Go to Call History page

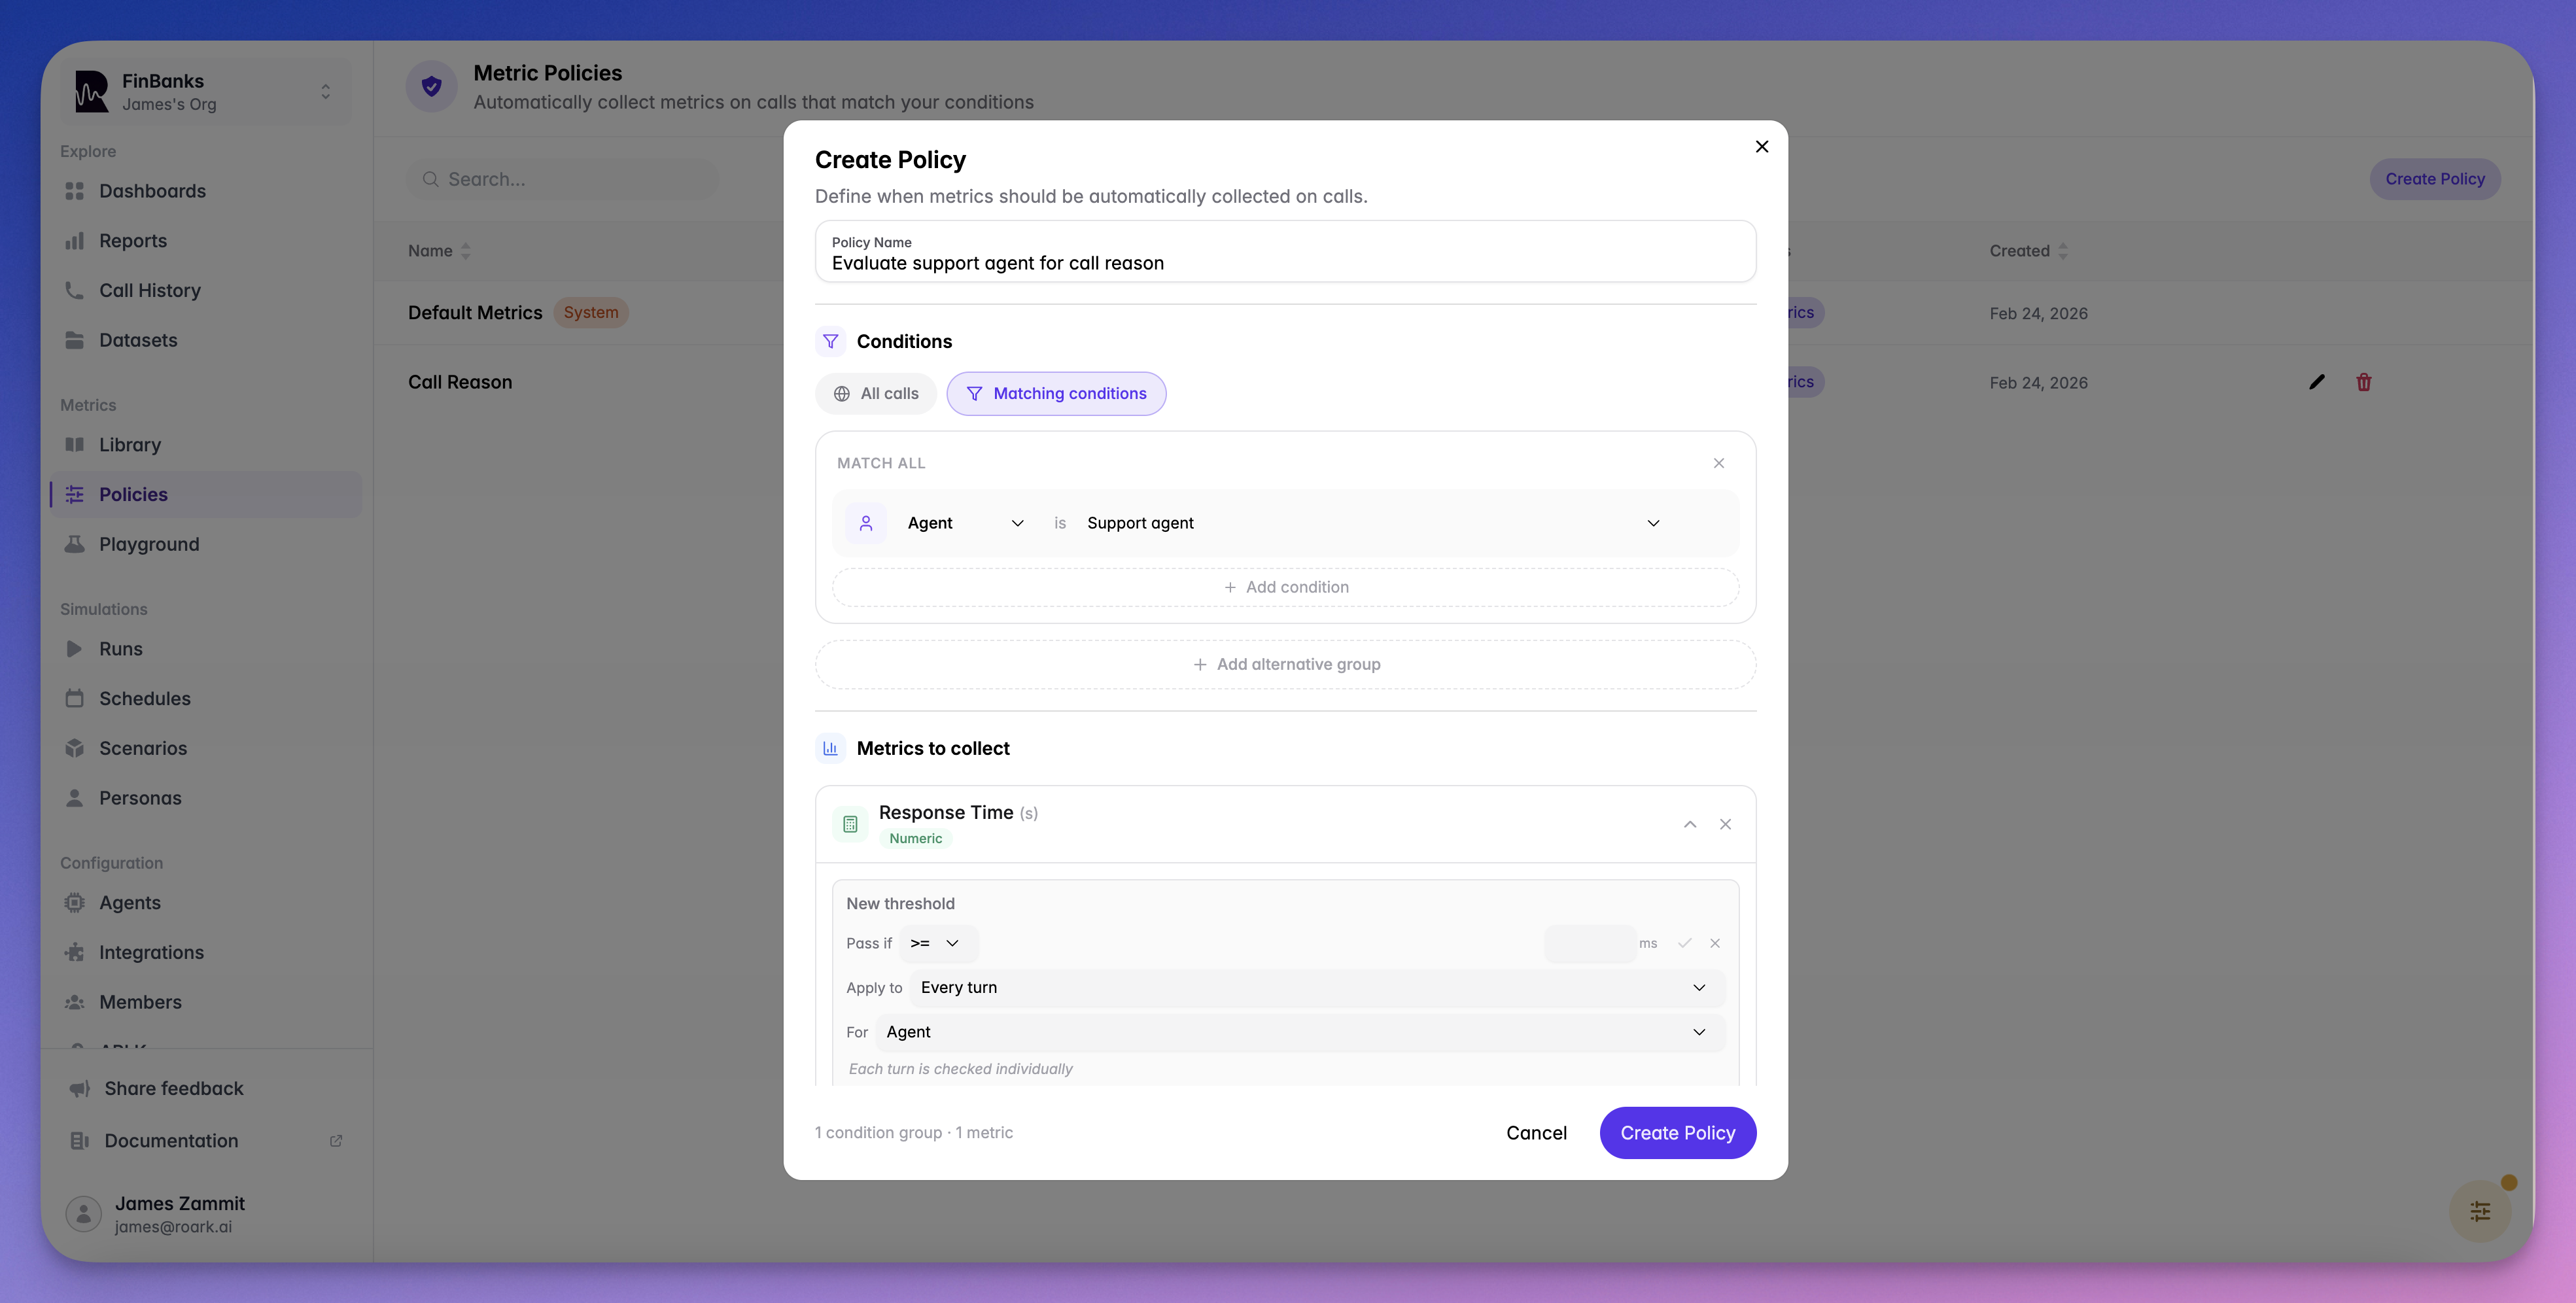(150, 290)
